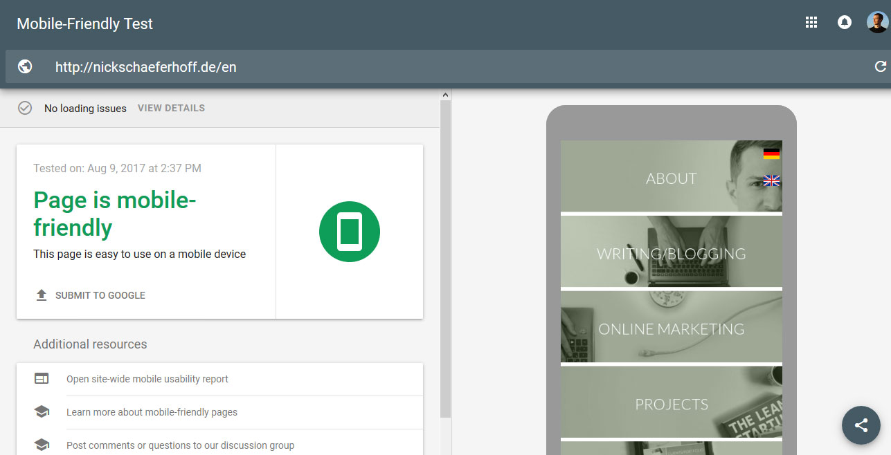891x455 pixels.
Task: Click the 'Page is mobile-friendly' heading
Action: click(x=115, y=214)
